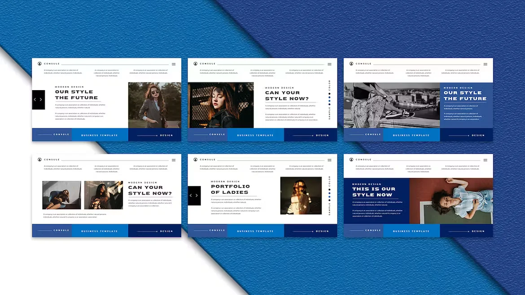
Task: Select the BUSINESS TEMPLATE footer tab
Action: click(x=100, y=135)
